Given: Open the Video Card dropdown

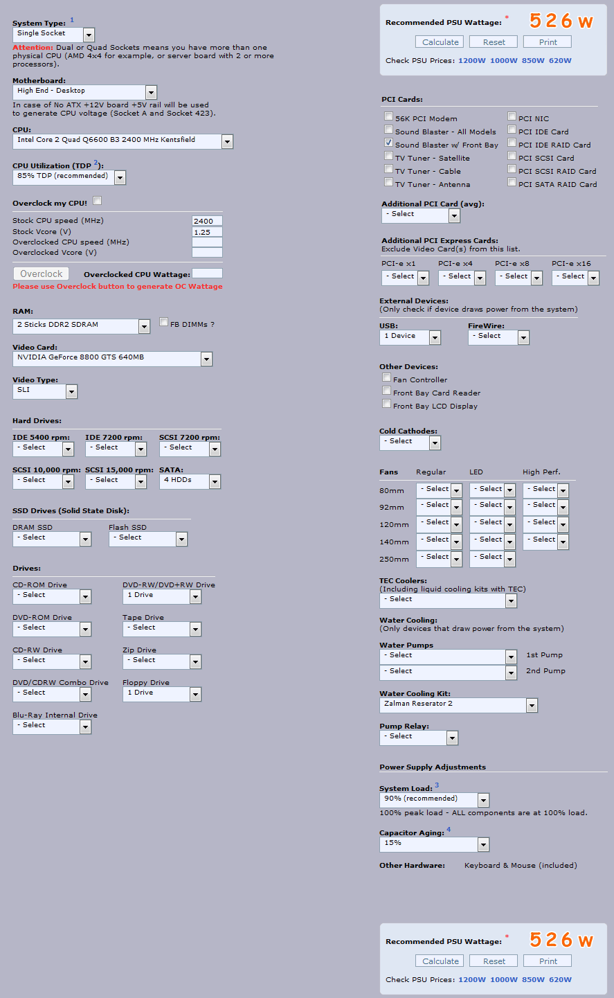Looking at the screenshot, I should [x=112, y=359].
